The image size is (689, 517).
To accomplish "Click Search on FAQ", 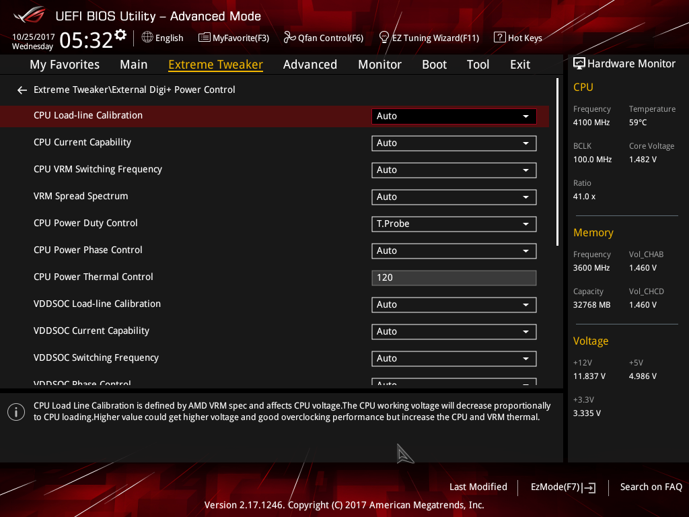I will click(x=651, y=487).
